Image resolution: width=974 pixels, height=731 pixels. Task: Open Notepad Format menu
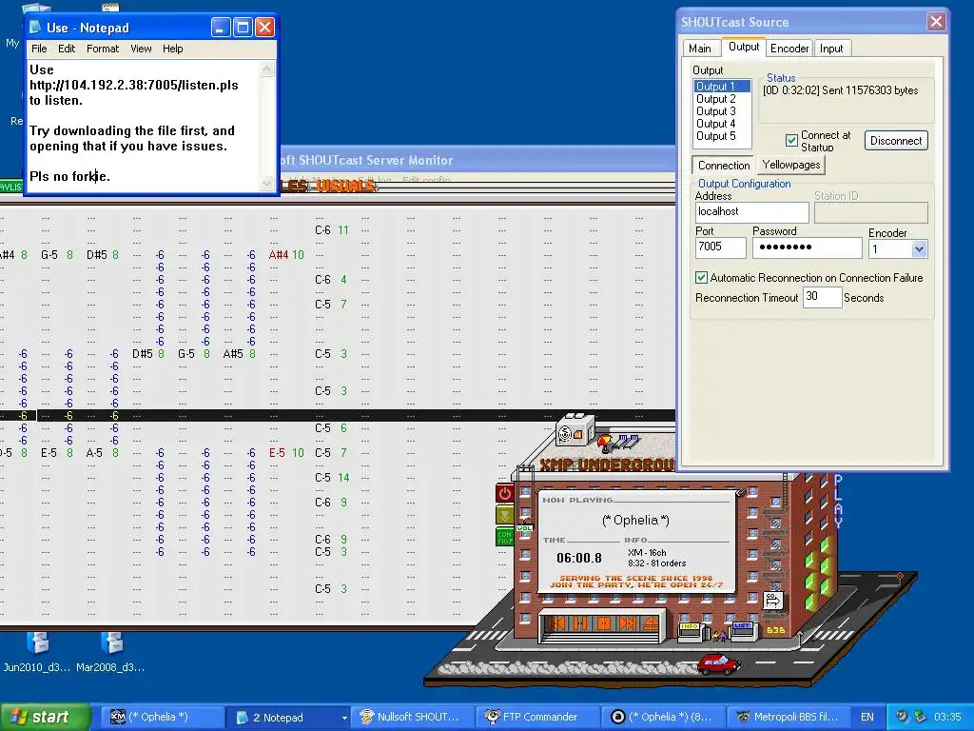click(103, 49)
